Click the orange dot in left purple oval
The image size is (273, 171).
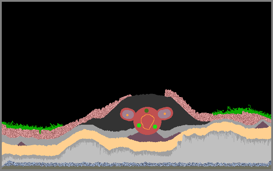(x=127, y=115)
